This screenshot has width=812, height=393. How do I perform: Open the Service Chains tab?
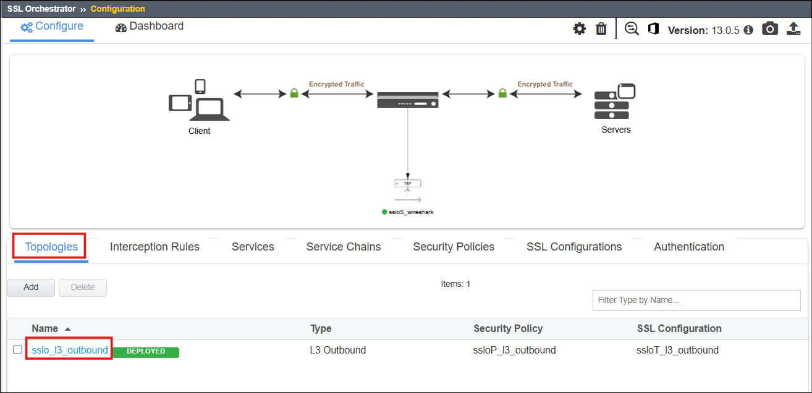[344, 247]
